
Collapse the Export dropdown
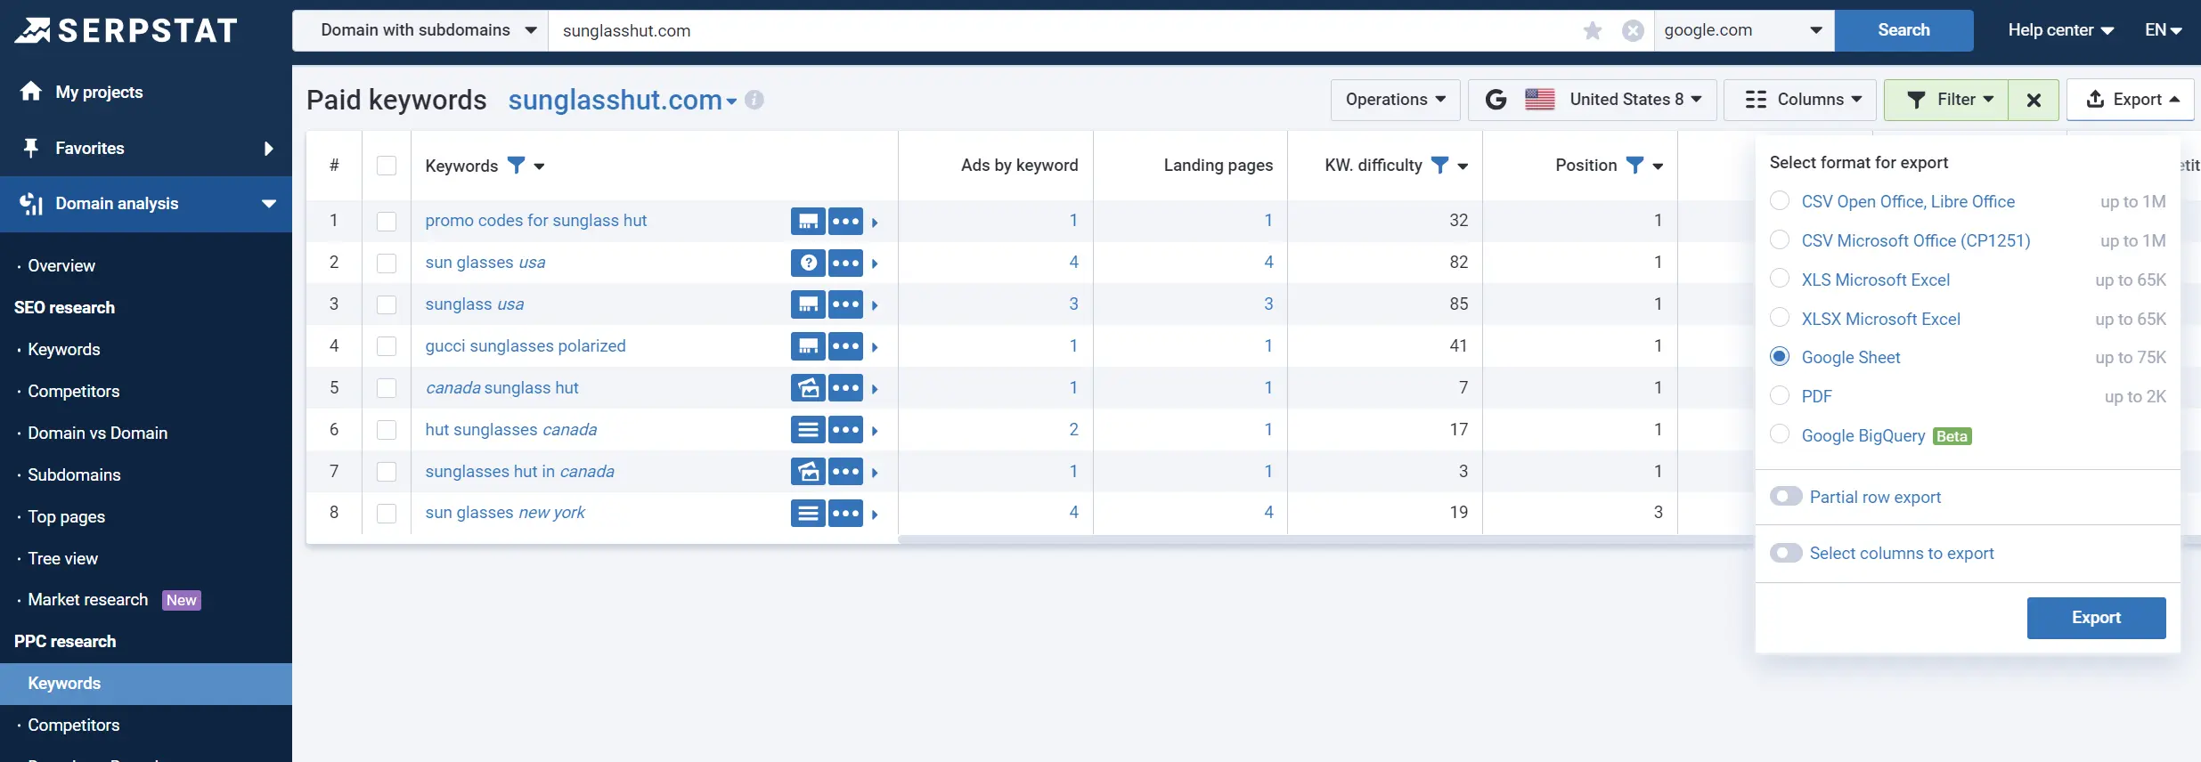pyautogui.click(x=2131, y=100)
